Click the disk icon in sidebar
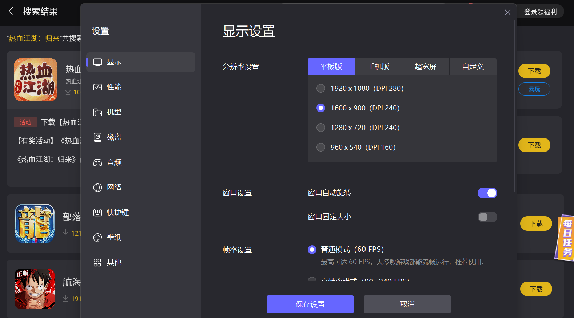Screen dimensions: 574x318 [x=97, y=137]
